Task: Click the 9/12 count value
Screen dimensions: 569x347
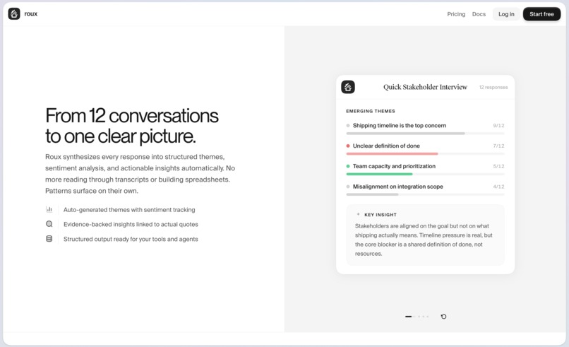Action: coord(498,125)
